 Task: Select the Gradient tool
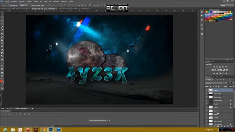(2, 50)
